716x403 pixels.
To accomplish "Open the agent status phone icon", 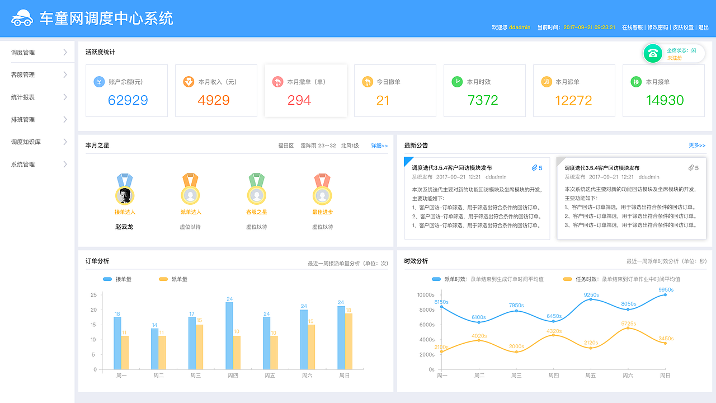I will (x=653, y=53).
